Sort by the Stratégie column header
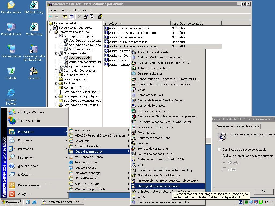This screenshot has height=206, width=275. [137, 24]
